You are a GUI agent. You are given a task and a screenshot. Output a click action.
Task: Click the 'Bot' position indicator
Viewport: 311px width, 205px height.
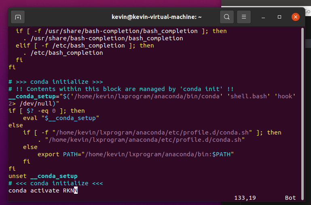(290, 198)
